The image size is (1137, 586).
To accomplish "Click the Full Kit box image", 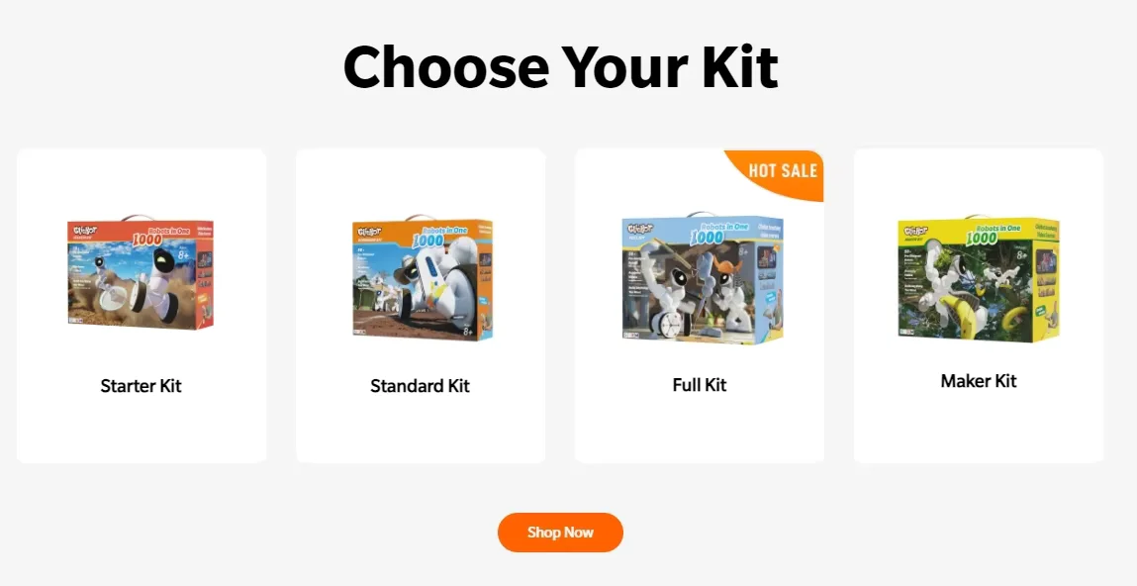I will coord(703,278).
